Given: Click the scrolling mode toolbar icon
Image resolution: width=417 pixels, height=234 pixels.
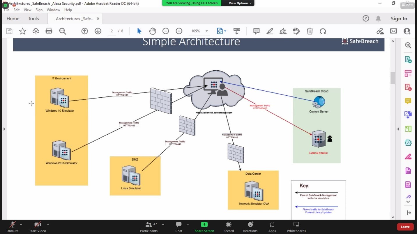Looking at the screenshot, I should click(237, 31).
